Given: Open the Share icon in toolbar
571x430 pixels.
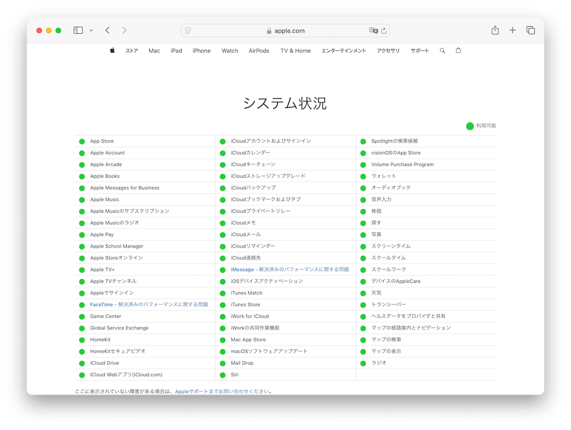Looking at the screenshot, I should 495,30.
